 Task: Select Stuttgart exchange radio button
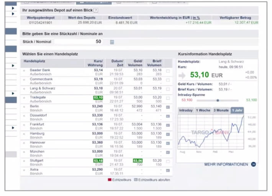pos(24,161)
